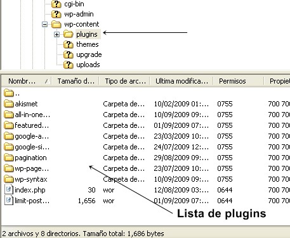Select the wp-page… file name

[32, 168]
